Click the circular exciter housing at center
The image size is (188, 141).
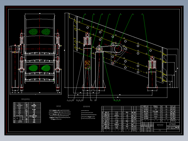click(x=117, y=49)
